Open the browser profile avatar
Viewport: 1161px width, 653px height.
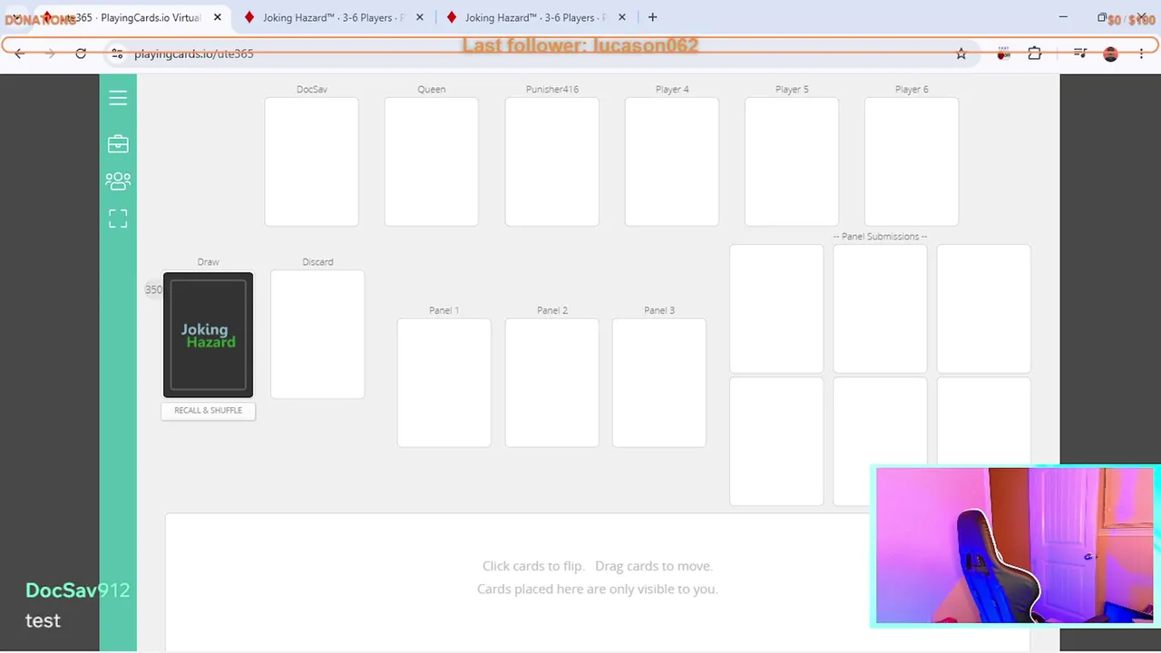[x=1111, y=54]
